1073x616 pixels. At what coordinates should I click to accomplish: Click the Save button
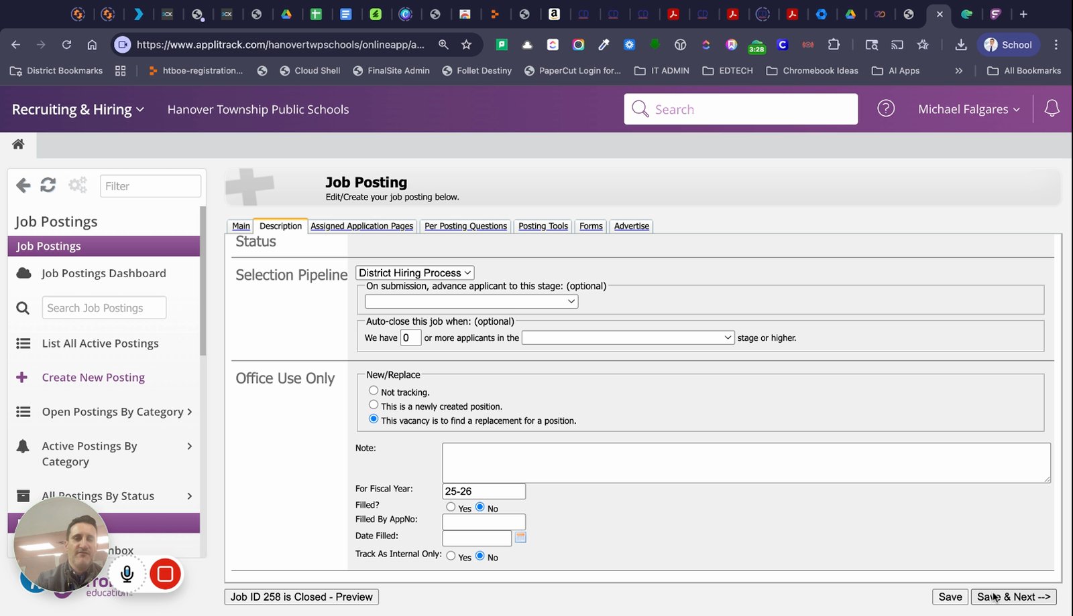950,597
